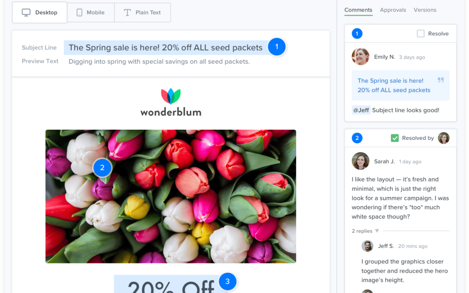
Task: Click the quoted subject line text in comment
Action: click(393, 85)
